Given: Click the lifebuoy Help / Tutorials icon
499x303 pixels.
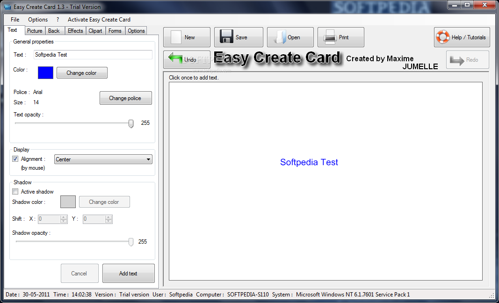Looking at the screenshot, I should click(443, 37).
